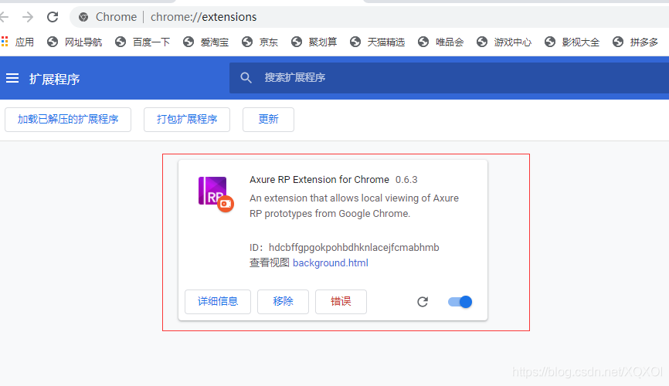
Task: Click 移除 to remove the extension
Action: point(283,302)
